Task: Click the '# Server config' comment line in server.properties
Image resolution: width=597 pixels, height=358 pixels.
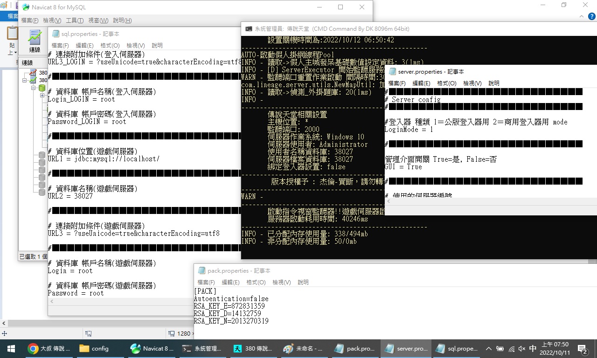Action: pos(413,99)
